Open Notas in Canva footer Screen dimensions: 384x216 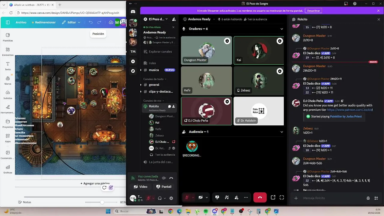25,202
